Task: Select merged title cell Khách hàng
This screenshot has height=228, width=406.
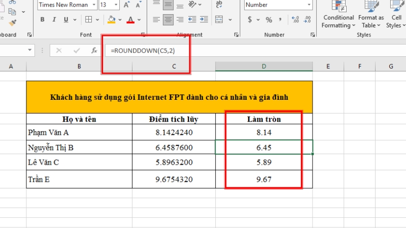Action: tap(170, 97)
